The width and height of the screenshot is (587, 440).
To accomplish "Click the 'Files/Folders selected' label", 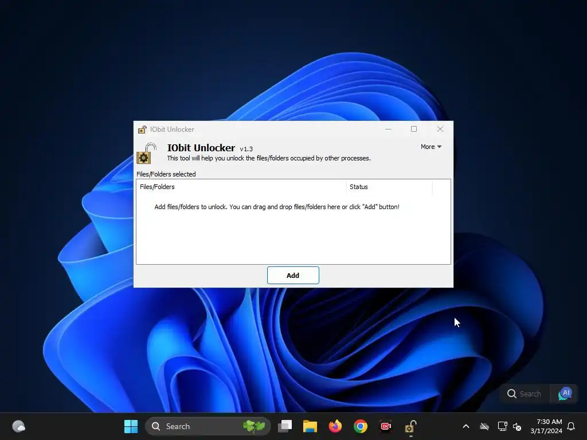I will [x=166, y=174].
